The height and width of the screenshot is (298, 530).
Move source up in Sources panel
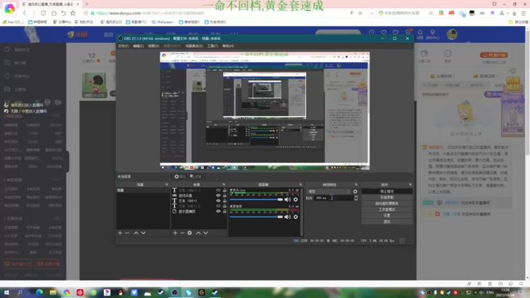198,233
